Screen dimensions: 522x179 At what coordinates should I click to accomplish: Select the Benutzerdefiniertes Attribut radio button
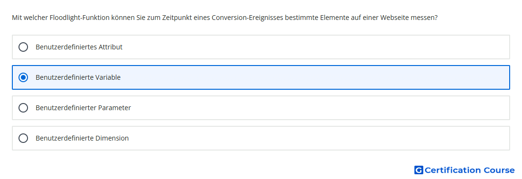tap(23, 47)
